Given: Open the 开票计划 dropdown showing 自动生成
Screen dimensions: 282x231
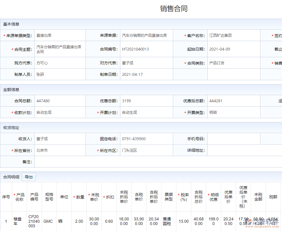Looking at the screenshot, I should click(x=146, y=112).
